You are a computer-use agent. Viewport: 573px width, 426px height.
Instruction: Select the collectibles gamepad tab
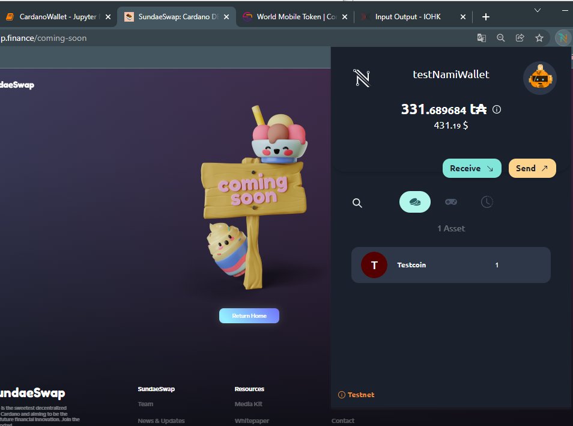pyautogui.click(x=451, y=202)
